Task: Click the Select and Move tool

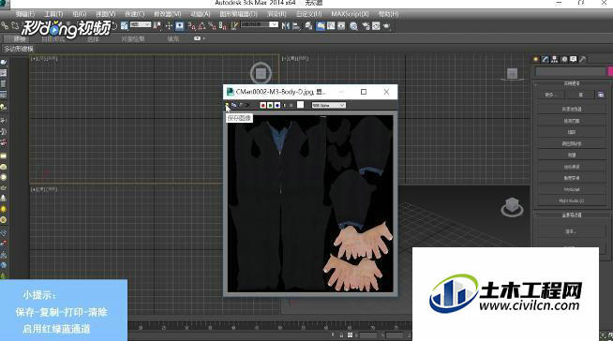Action: click(x=169, y=26)
